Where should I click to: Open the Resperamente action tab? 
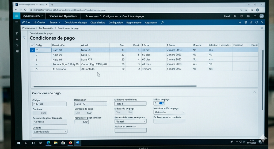point(134,22)
